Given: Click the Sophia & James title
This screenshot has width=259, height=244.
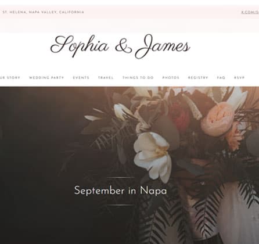Looking at the screenshot, I should (120, 46).
